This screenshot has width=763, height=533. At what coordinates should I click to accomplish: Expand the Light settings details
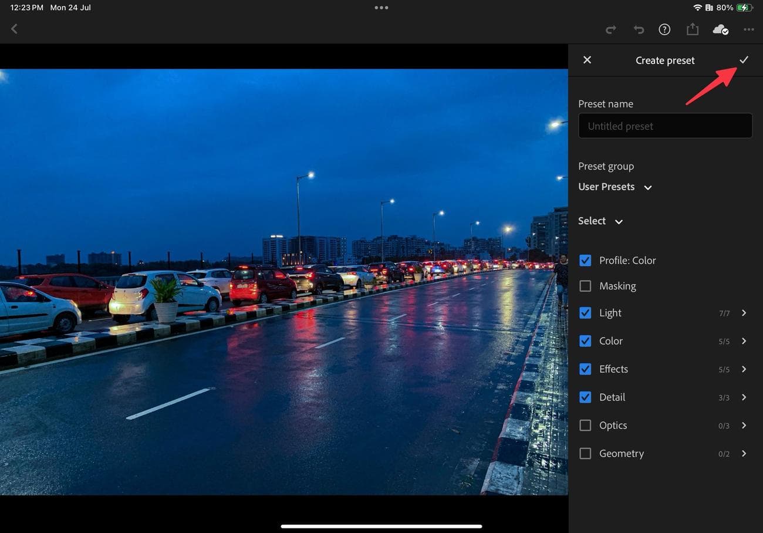743,313
